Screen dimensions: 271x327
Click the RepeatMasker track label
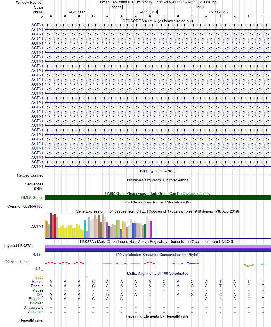click(x=31, y=320)
